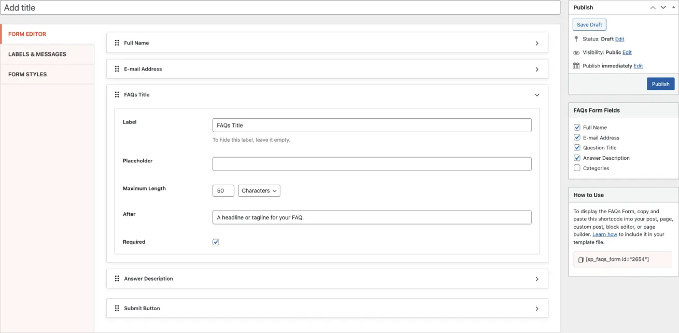679x333 pixels.
Task: Click the drag handle for E-mail Address
Action: pyautogui.click(x=117, y=69)
